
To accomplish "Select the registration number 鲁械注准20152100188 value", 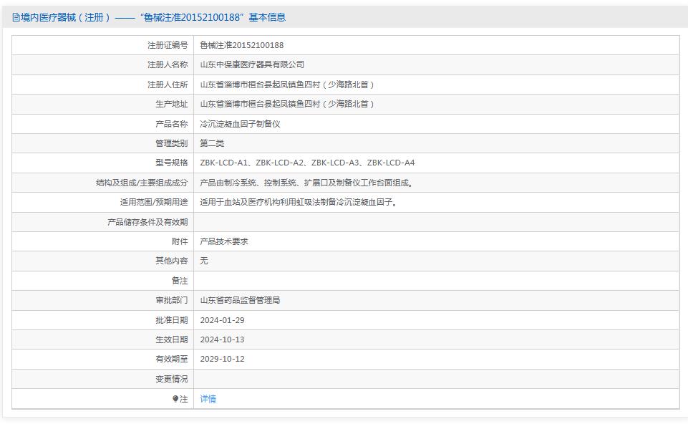I will [241, 45].
